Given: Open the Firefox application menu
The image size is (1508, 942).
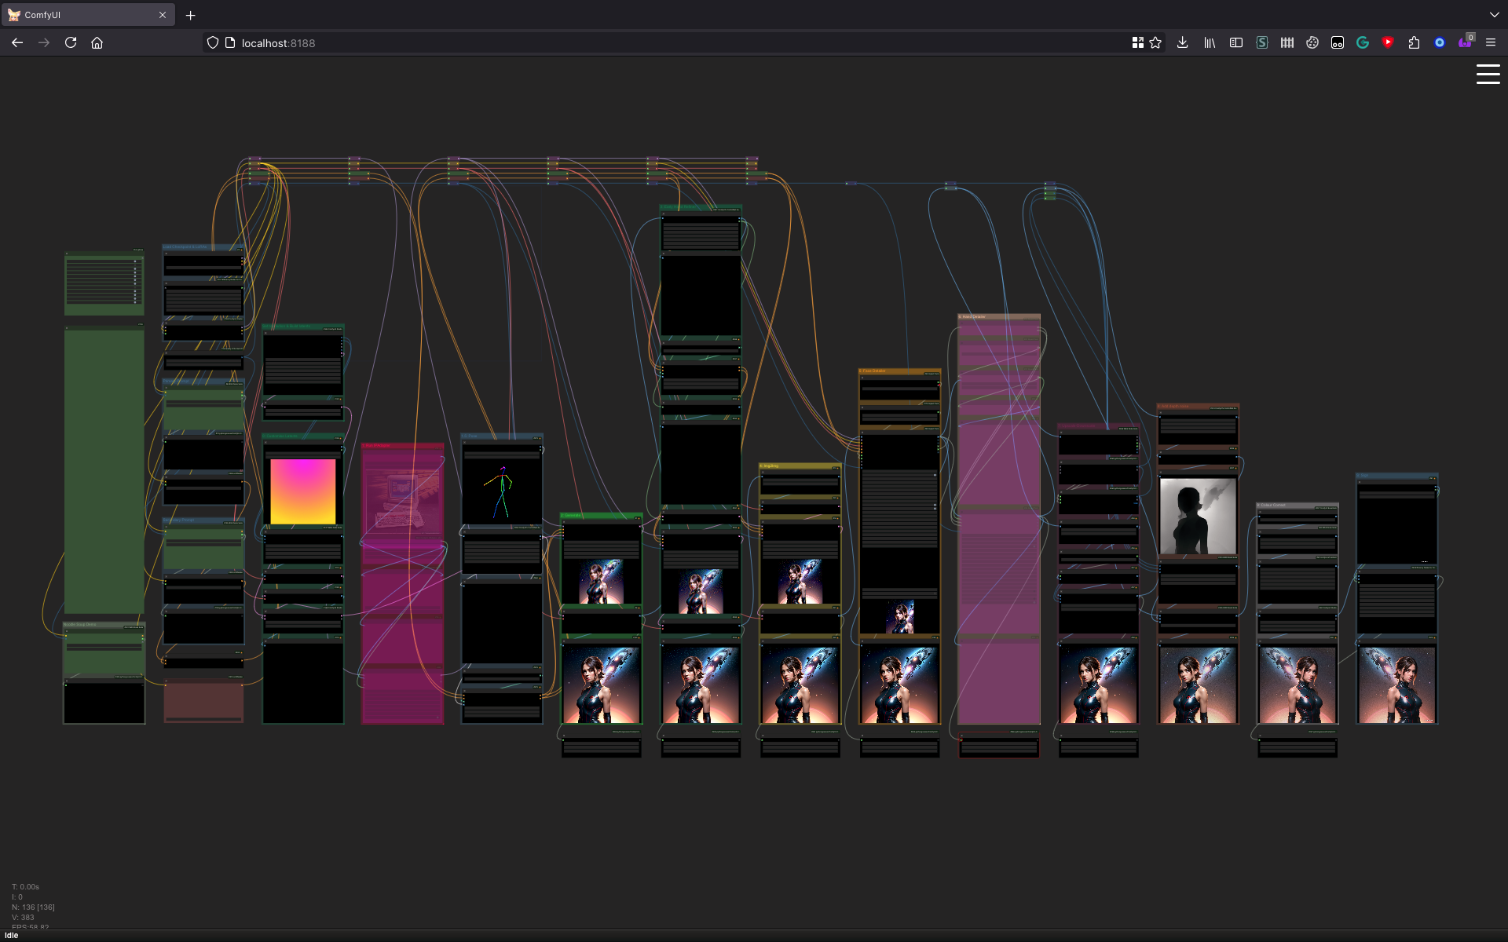Looking at the screenshot, I should (x=1490, y=43).
